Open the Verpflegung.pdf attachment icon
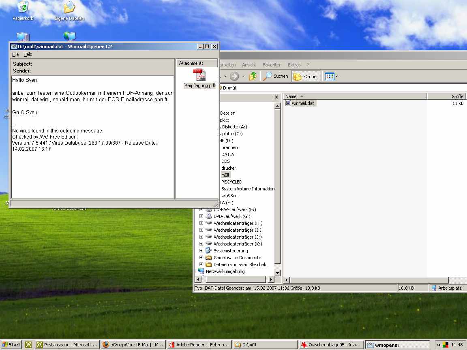 pyautogui.click(x=199, y=76)
